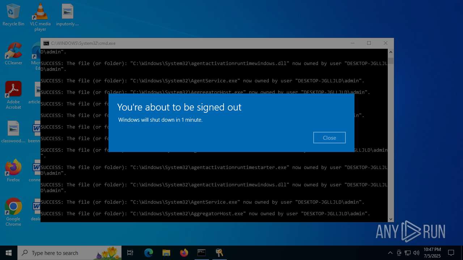This screenshot has width=463, height=260.
Task: Open the notification center icon
Action: pyautogui.click(x=451, y=253)
